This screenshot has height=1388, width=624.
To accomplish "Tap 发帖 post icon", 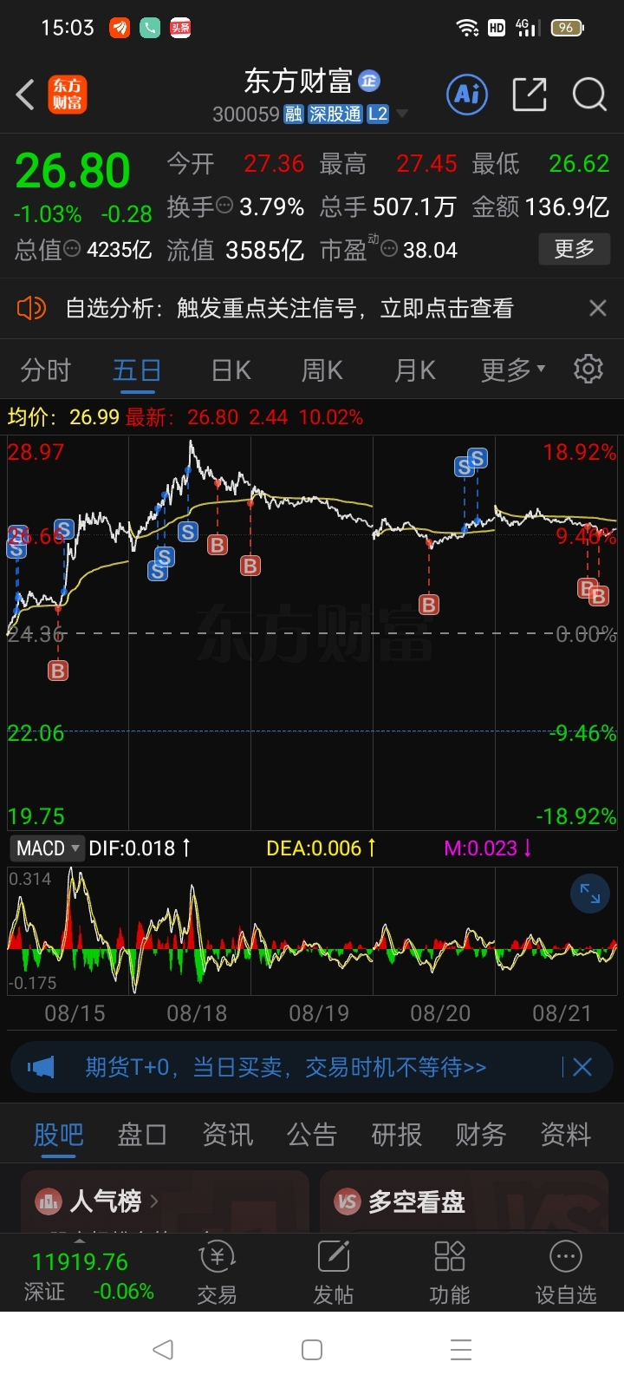I will pyautogui.click(x=334, y=1273).
